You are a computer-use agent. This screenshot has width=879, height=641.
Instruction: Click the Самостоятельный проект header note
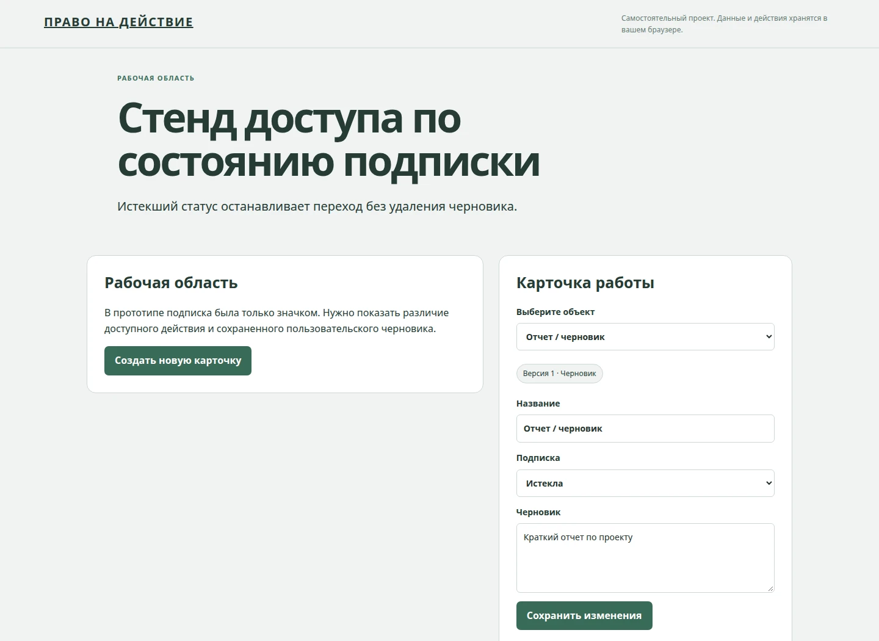725,24
